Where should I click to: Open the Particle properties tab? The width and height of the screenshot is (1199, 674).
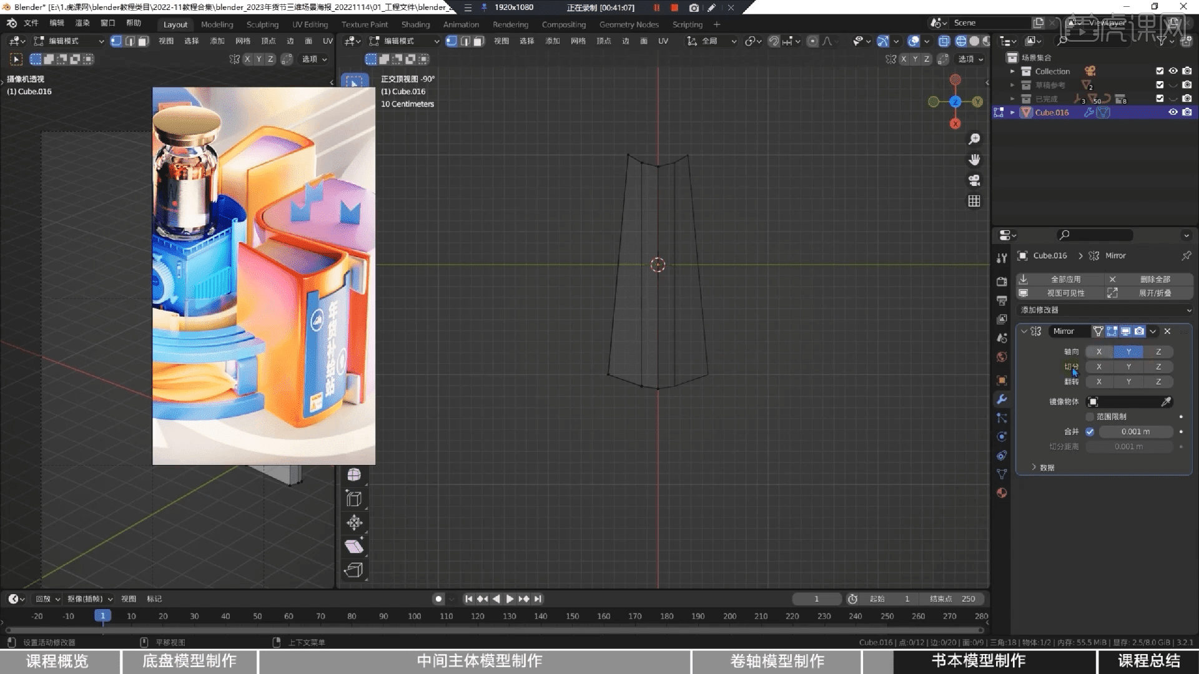point(1002,418)
